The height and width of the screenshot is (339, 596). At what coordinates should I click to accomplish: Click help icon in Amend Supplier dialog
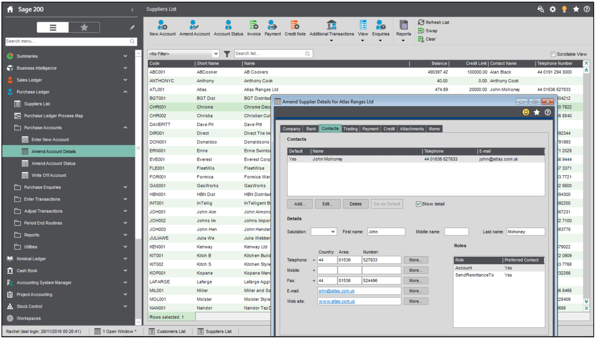coord(548,112)
